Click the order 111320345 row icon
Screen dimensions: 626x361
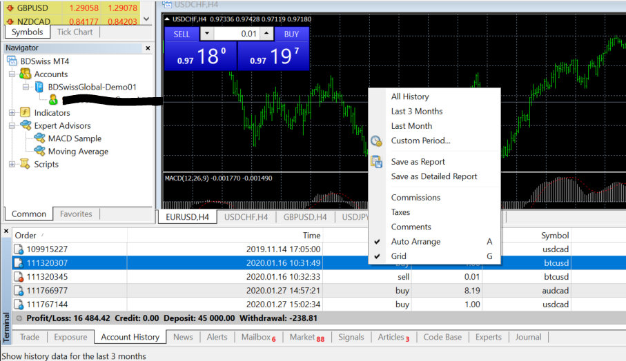(x=19, y=276)
